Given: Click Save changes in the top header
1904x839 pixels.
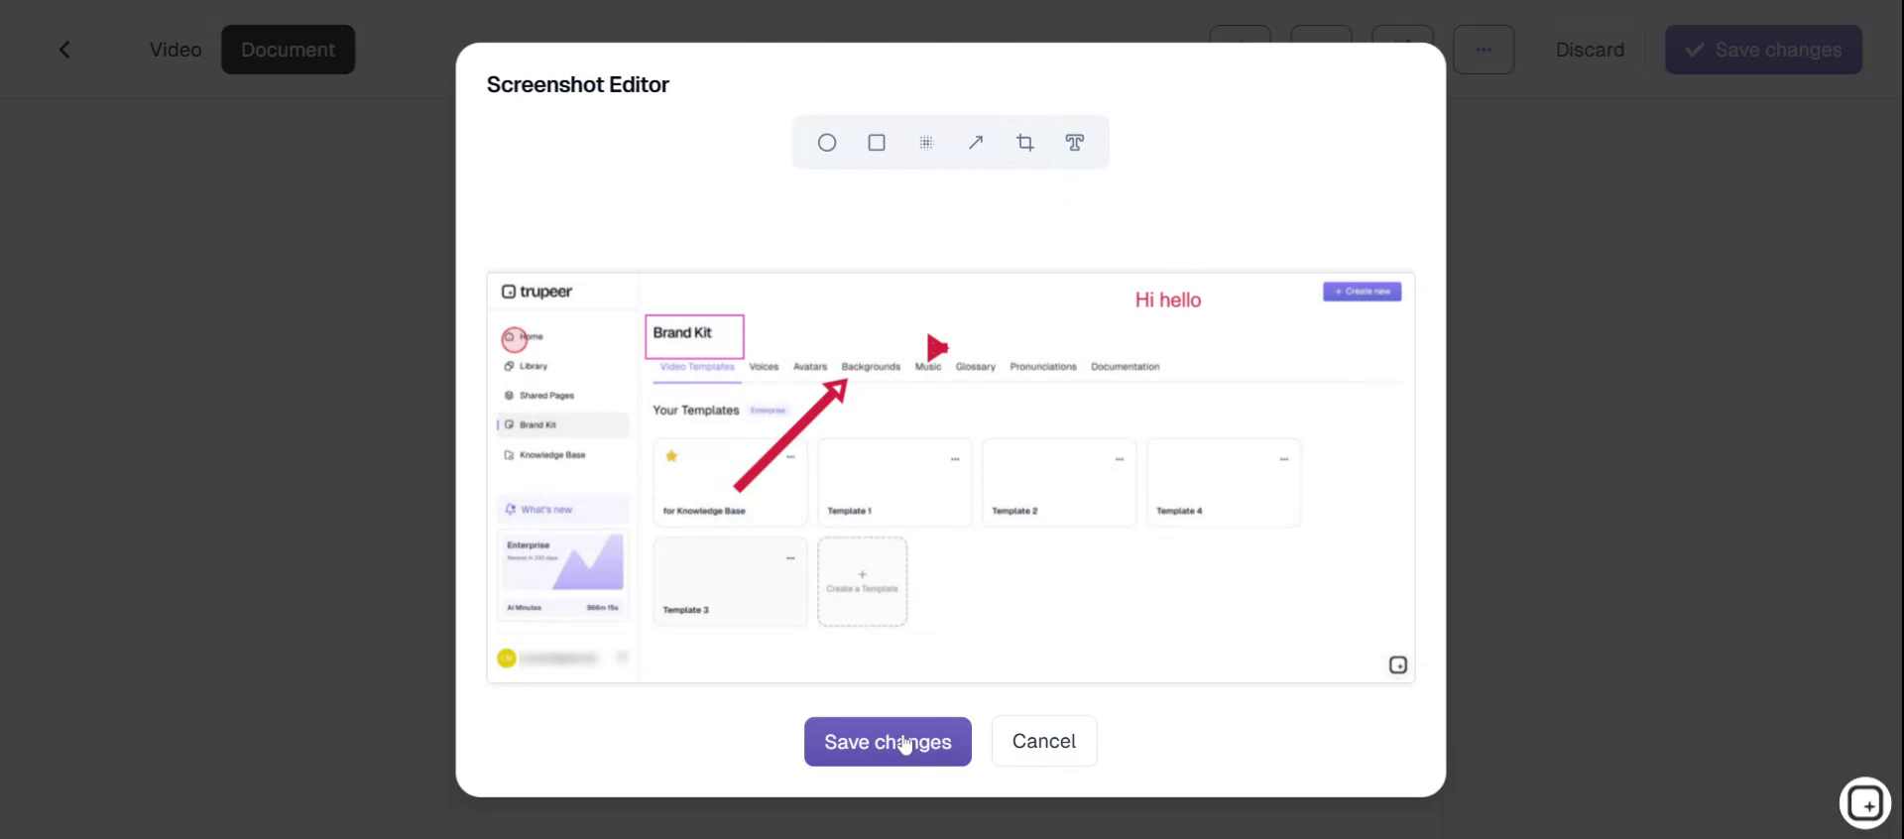Looking at the screenshot, I should click(1763, 50).
